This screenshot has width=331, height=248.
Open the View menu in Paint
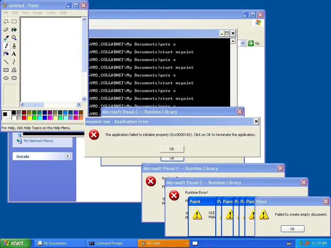pyautogui.click(x=25, y=13)
